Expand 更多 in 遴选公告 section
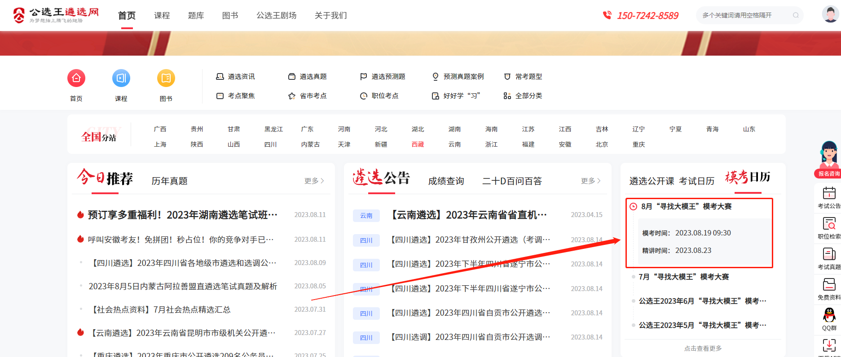Viewport: 841px width, 357px height. 590,181
